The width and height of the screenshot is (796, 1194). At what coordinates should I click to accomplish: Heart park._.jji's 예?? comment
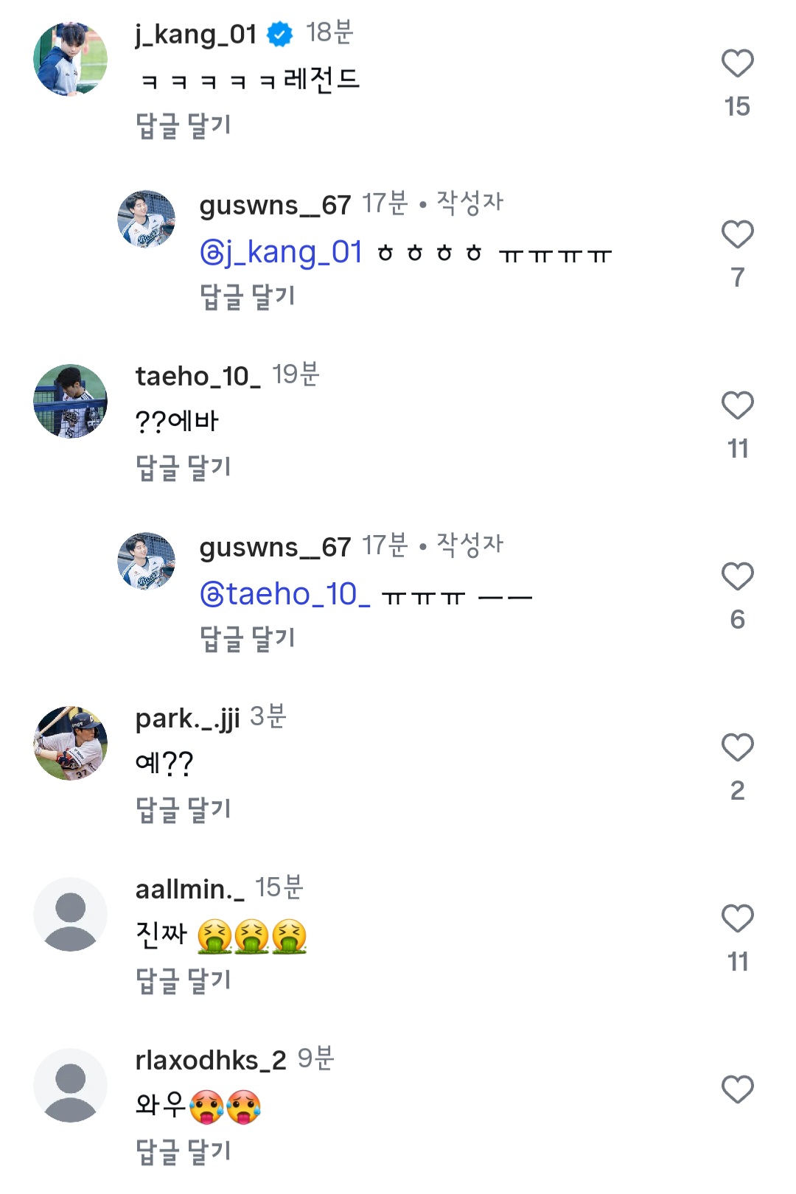tap(737, 747)
